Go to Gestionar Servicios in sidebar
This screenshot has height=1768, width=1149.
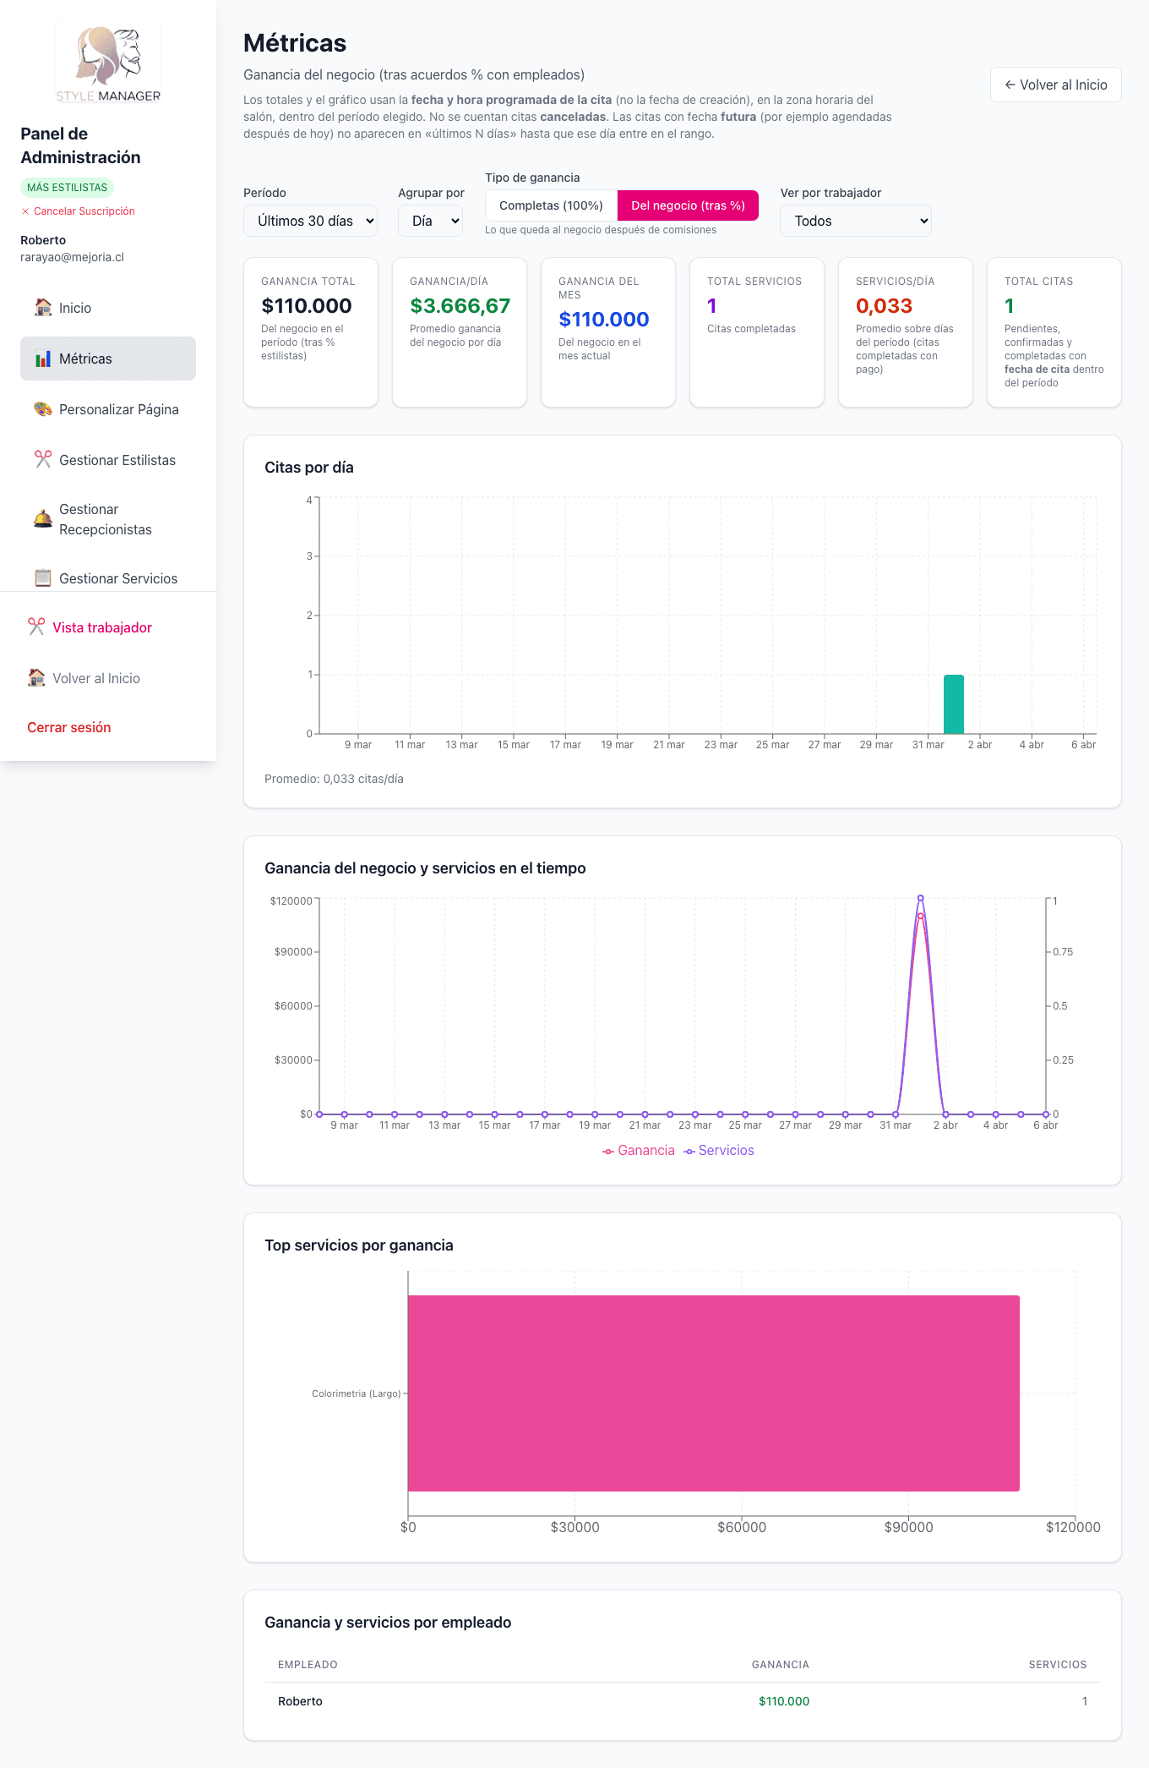pyautogui.click(x=118, y=578)
